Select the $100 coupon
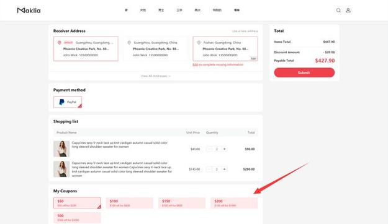 pos(129,203)
